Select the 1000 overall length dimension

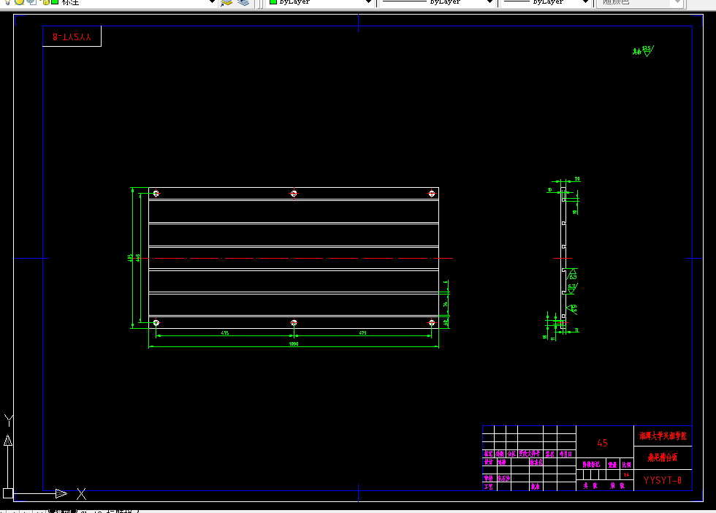pyautogui.click(x=294, y=344)
